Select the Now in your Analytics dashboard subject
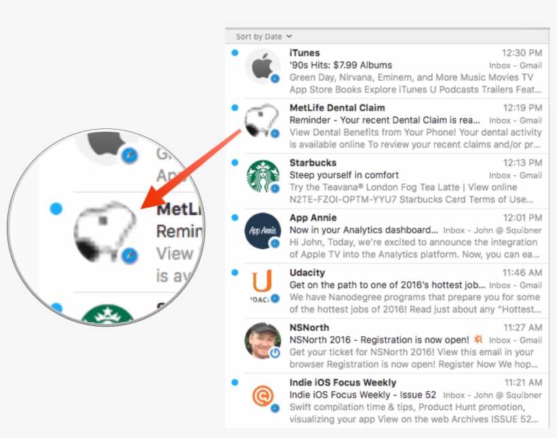This screenshot has height=438, width=557. click(363, 230)
